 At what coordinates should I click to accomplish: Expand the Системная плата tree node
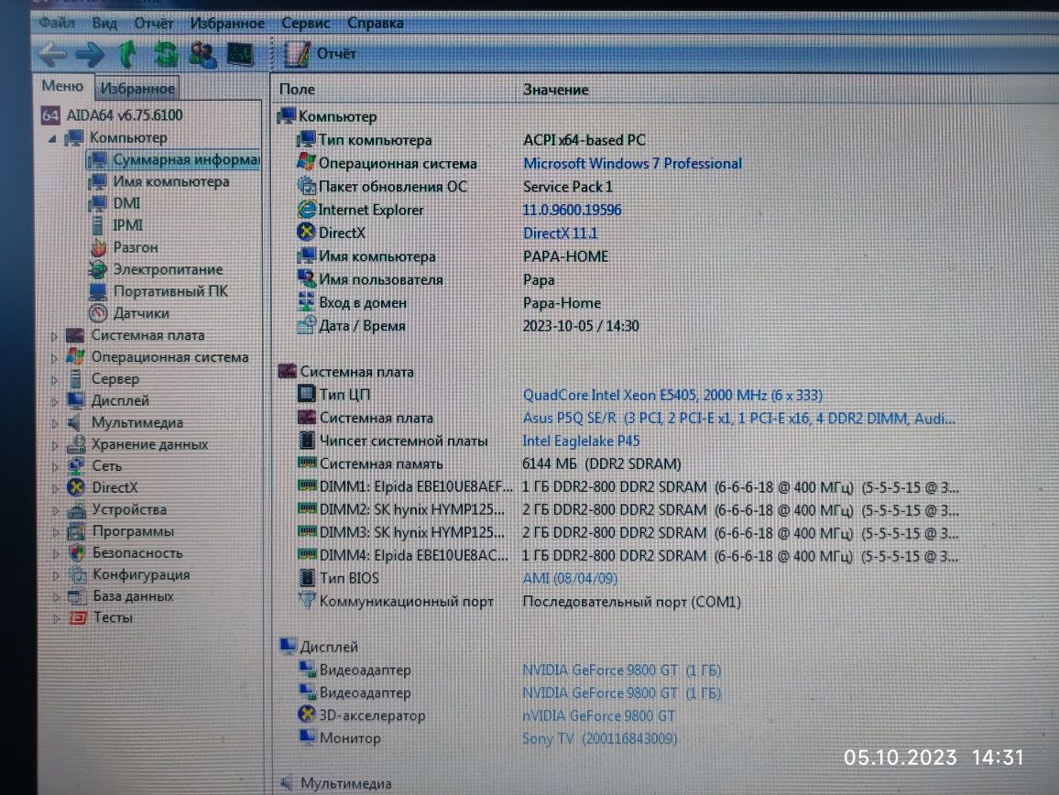54,336
